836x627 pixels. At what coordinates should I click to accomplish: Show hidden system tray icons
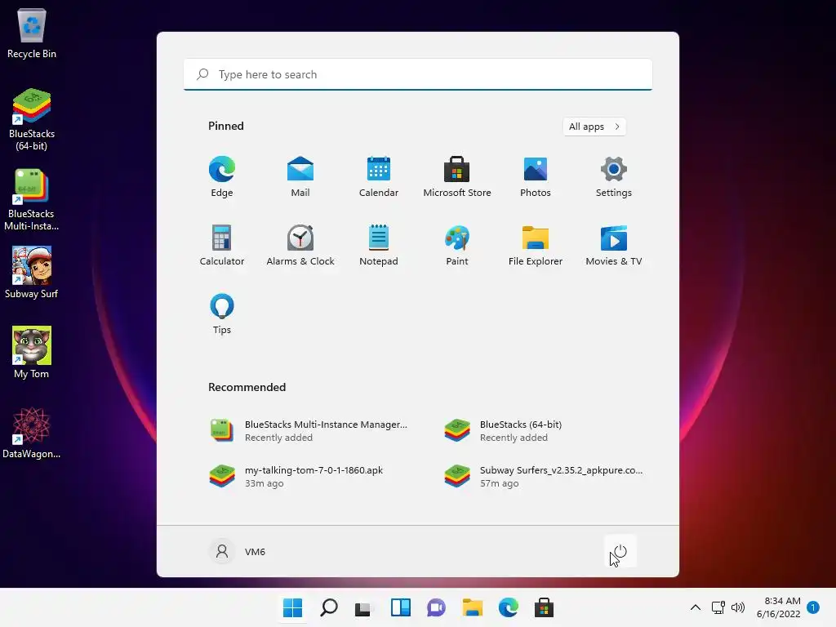tap(696, 607)
